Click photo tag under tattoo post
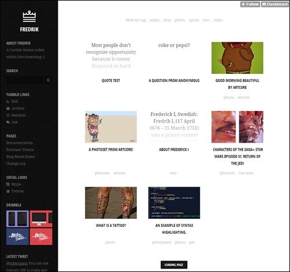Image resolution: width=290 pixels, height=272 pixels. [110, 243]
